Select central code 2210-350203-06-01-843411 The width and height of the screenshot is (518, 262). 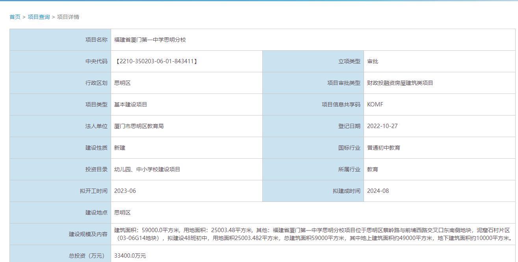coord(157,61)
